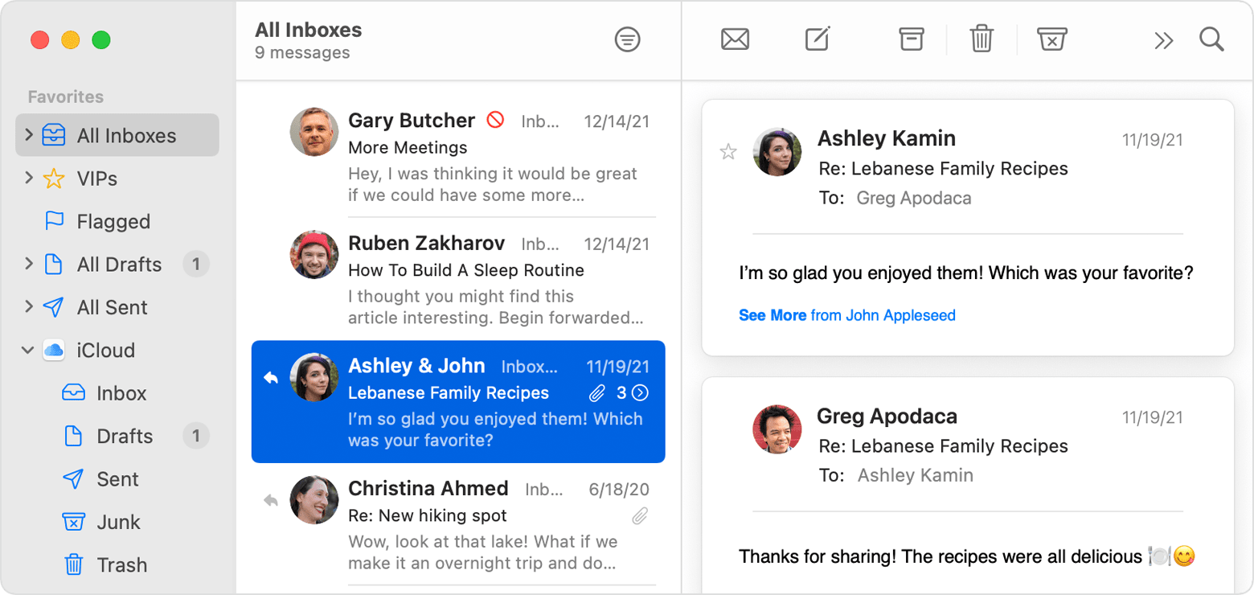Expand the All Drafts mailbox
The width and height of the screenshot is (1254, 595).
pos(27,264)
